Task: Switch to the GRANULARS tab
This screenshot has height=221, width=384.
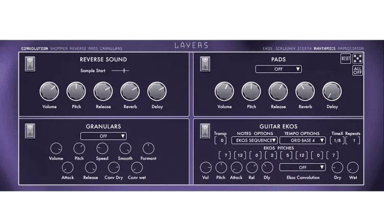Action: point(111,48)
